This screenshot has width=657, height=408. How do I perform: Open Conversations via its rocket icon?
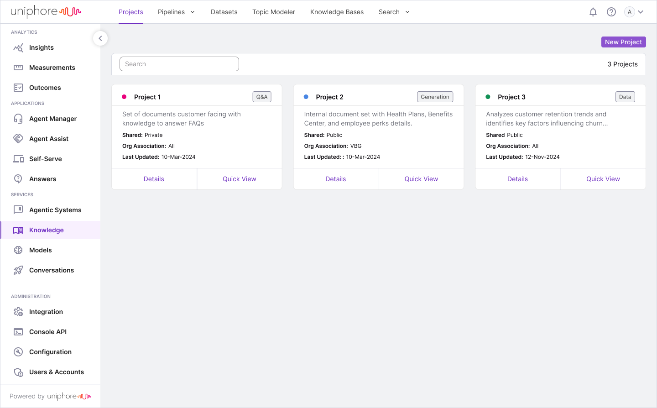click(18, 270)
